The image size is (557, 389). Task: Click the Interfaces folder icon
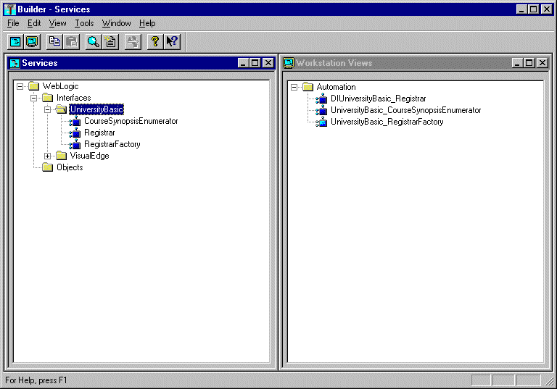(x=48, y=98)
